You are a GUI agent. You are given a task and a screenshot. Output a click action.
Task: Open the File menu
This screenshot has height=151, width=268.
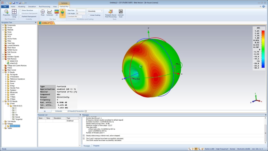[5, 6]
